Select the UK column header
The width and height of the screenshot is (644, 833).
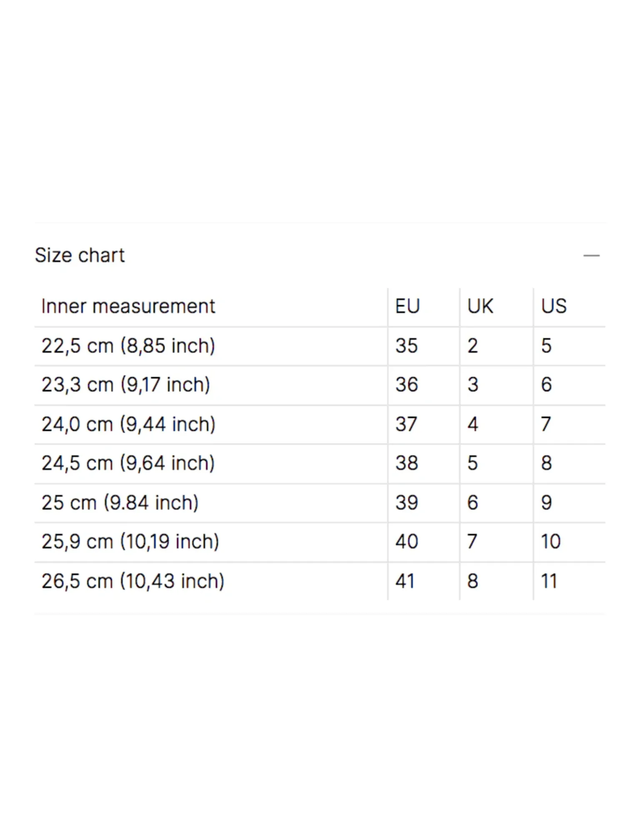[x=480, y=306]
